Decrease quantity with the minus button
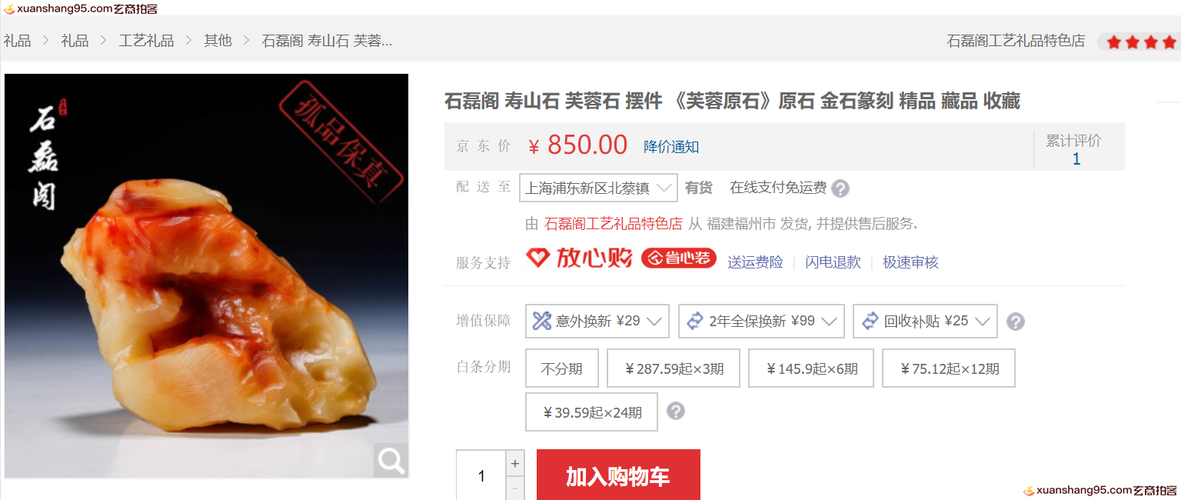Screen dimensions: 1181x500 tap(515, 488)
